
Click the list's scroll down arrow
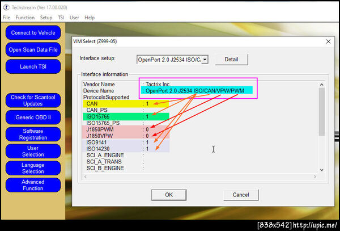pyautogui.click(x=322, y=170)
